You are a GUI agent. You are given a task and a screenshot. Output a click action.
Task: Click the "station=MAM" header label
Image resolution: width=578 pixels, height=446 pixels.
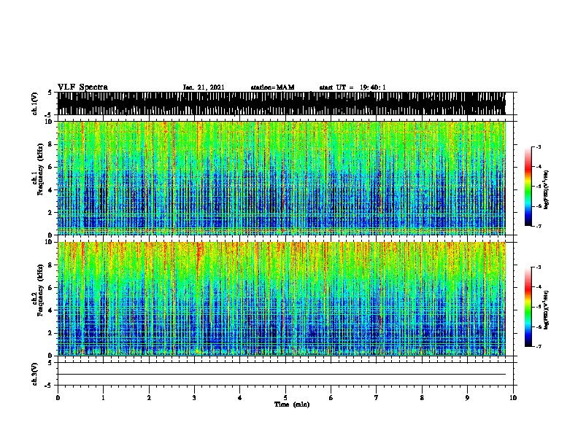pos(272,87)
